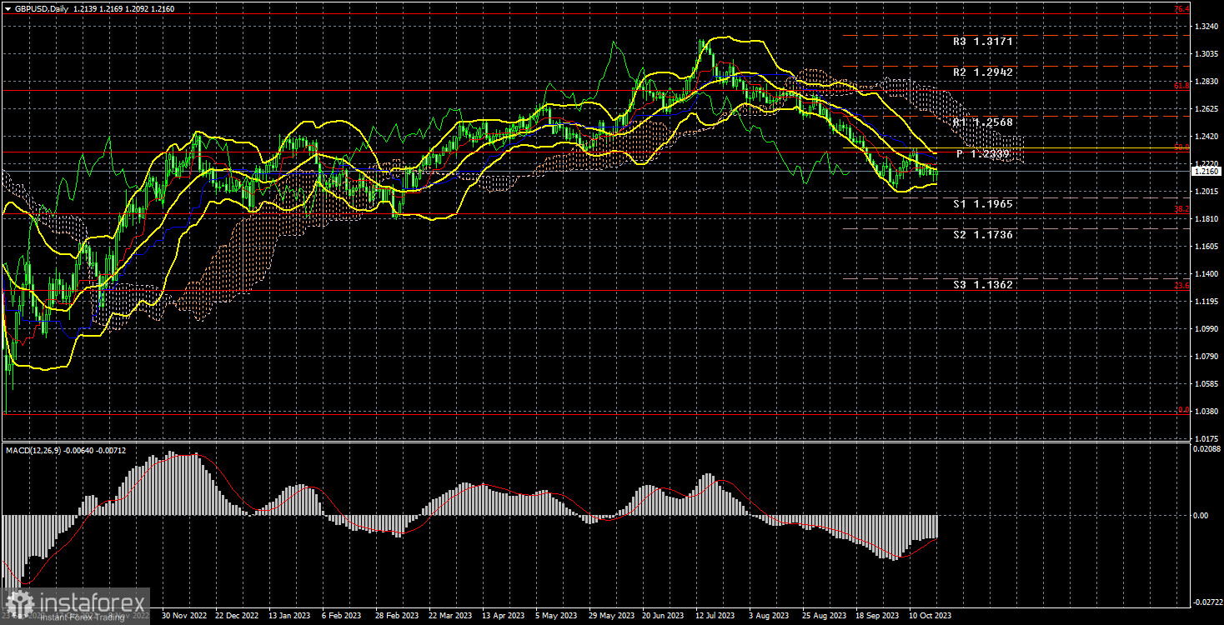Click the 13 Apr 2023 date label
Viewport: 1224px width, 625px height.
pos(504,616)
